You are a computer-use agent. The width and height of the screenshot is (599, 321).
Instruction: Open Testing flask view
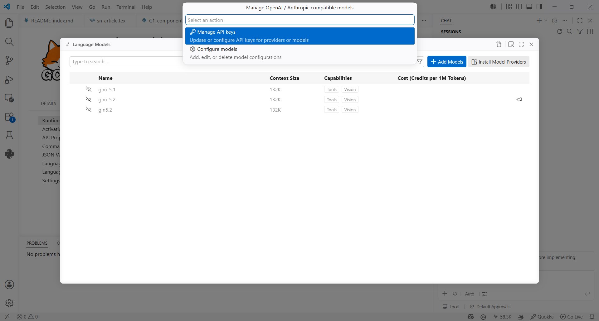click(x=9, y=135)
